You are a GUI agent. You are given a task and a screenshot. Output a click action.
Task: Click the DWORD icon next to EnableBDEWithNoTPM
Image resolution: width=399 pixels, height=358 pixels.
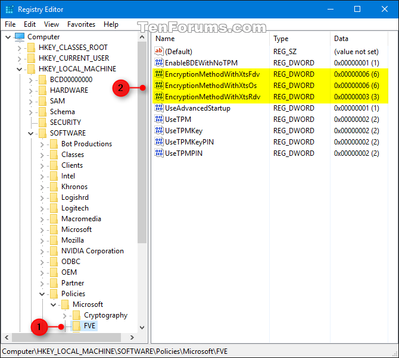point(159,62)
